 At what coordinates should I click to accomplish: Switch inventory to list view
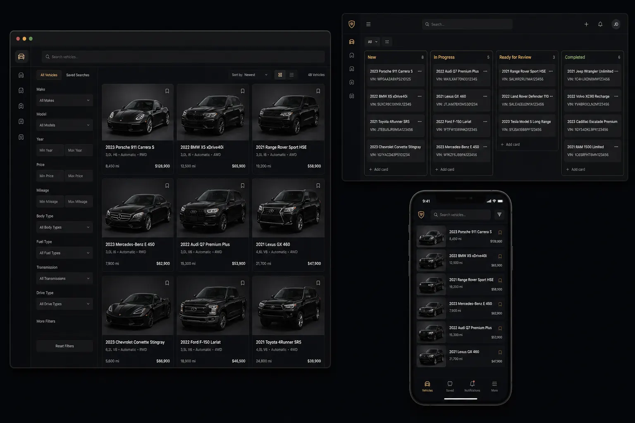(x=291, y=75)
